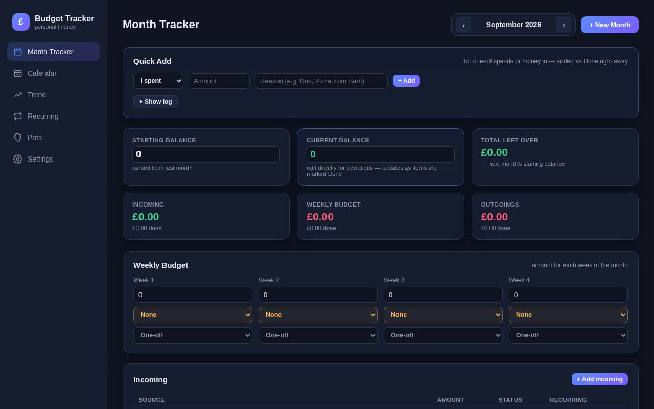Expand the Show log section

point(155,102)
